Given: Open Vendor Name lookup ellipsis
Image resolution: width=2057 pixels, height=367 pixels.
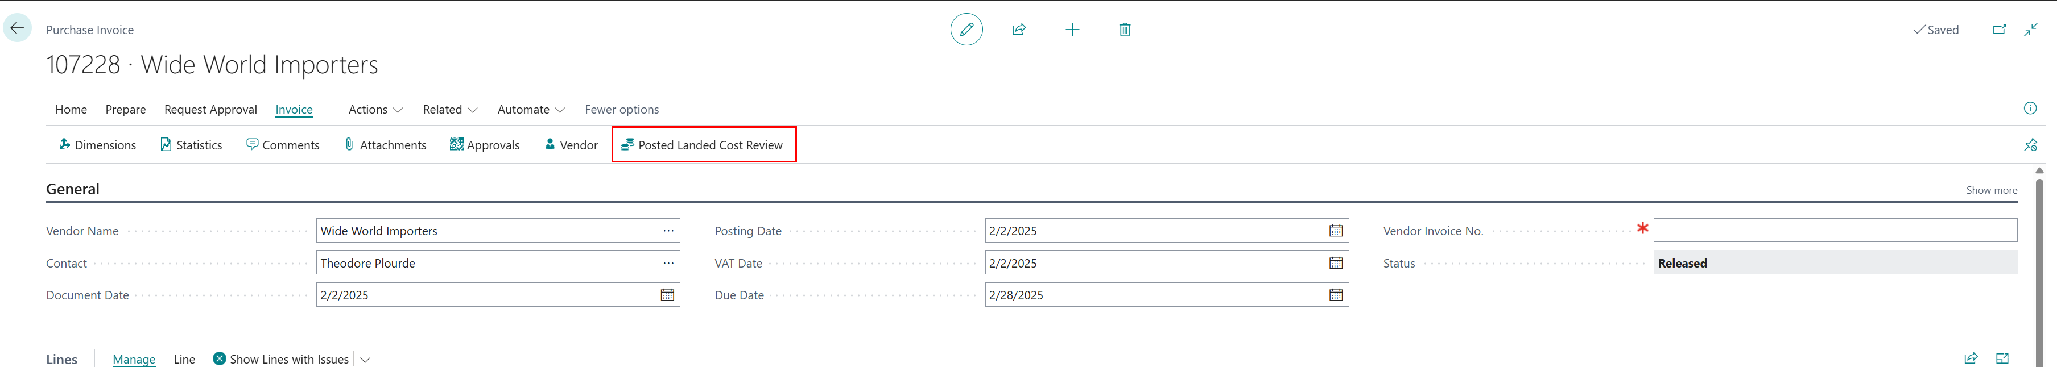Looking at the screenshot, I should coord(668,231).
